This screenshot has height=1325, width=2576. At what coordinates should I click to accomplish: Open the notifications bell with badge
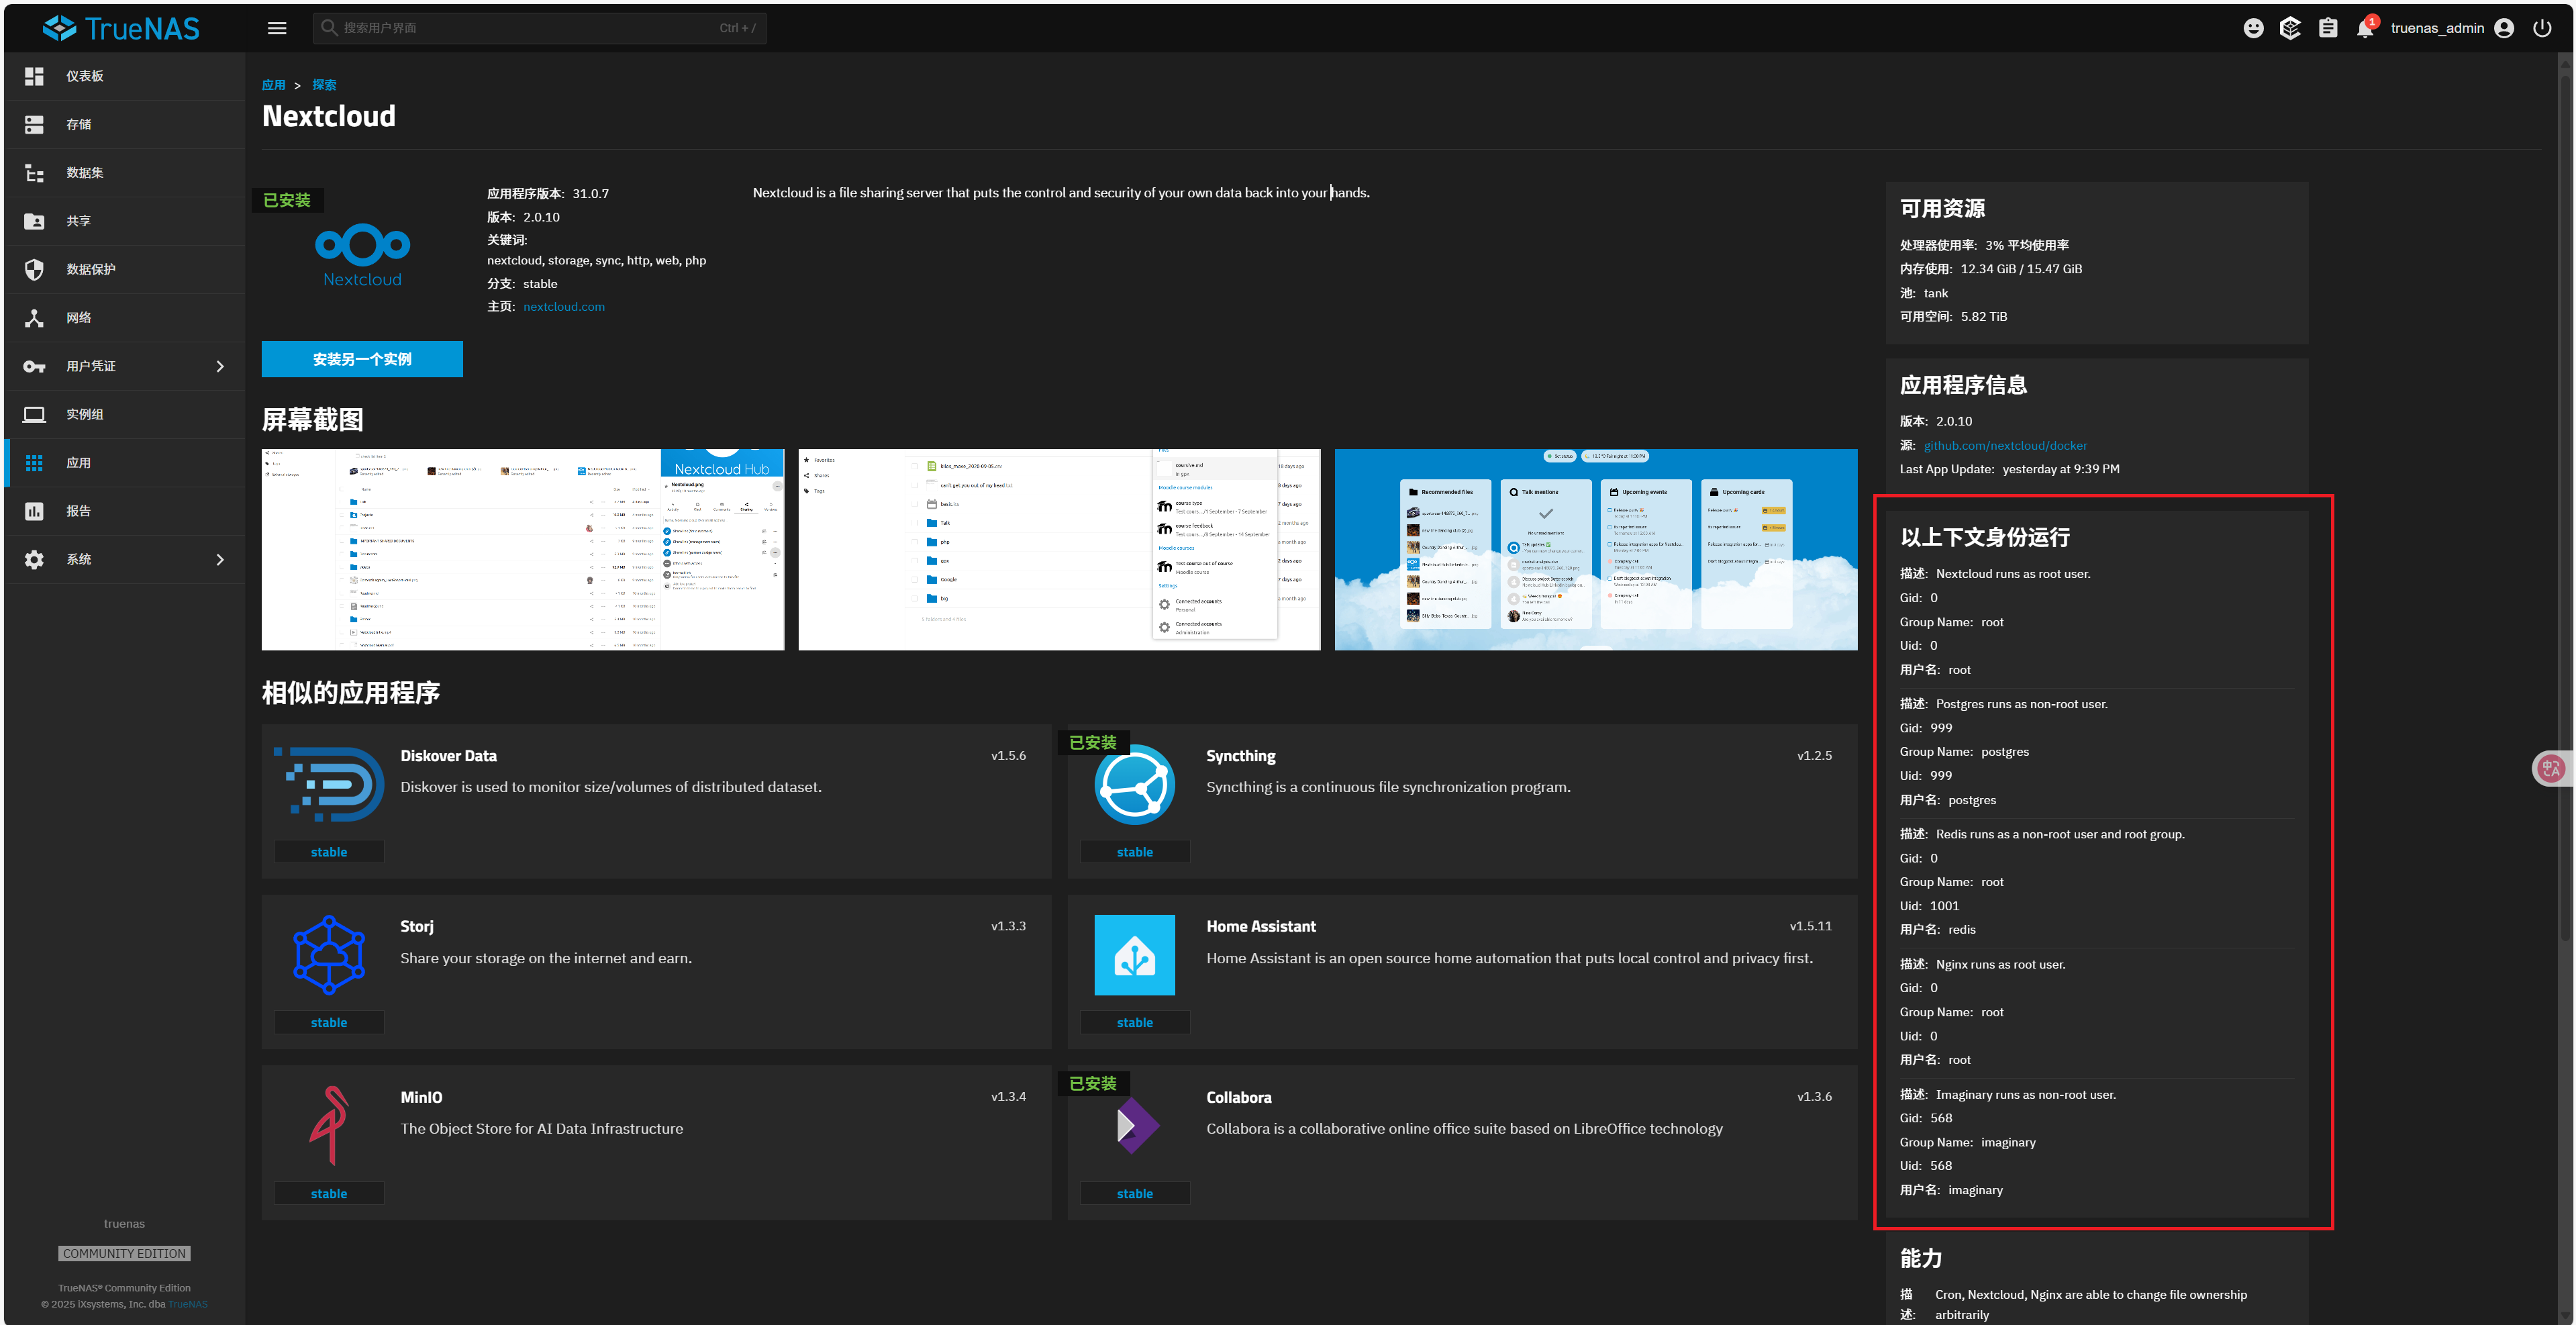[2366, 28]
